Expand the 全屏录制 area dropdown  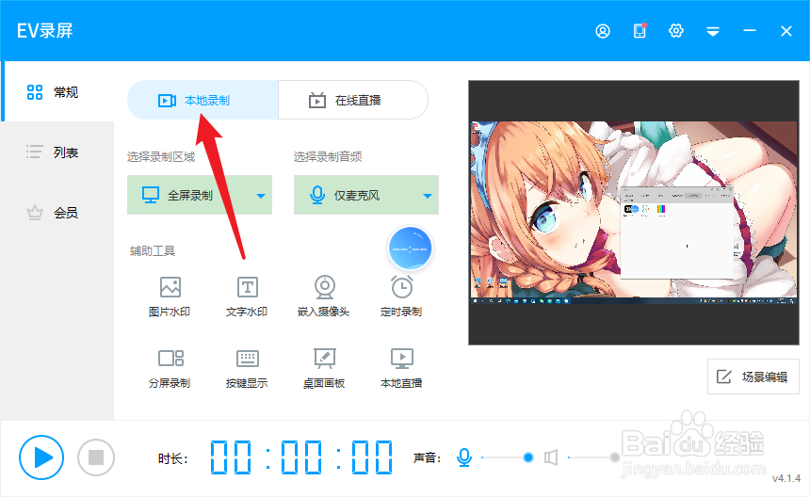click(200, 195)
